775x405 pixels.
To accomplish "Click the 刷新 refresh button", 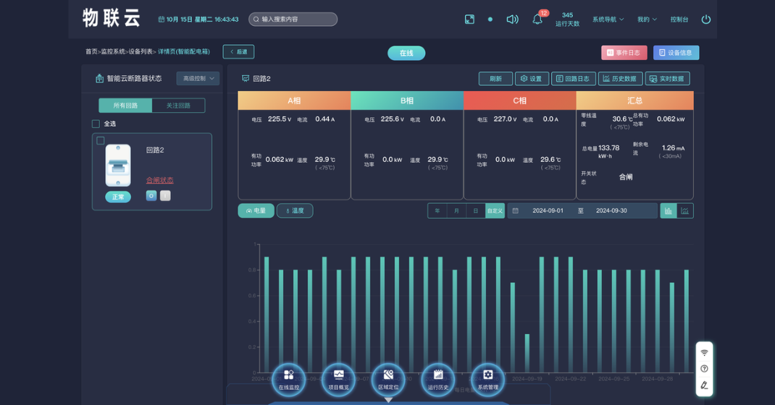I will tap(495, 79).
